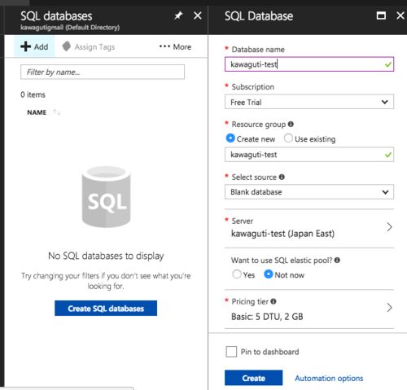Click the SQL elastic pool info icon

337,260
